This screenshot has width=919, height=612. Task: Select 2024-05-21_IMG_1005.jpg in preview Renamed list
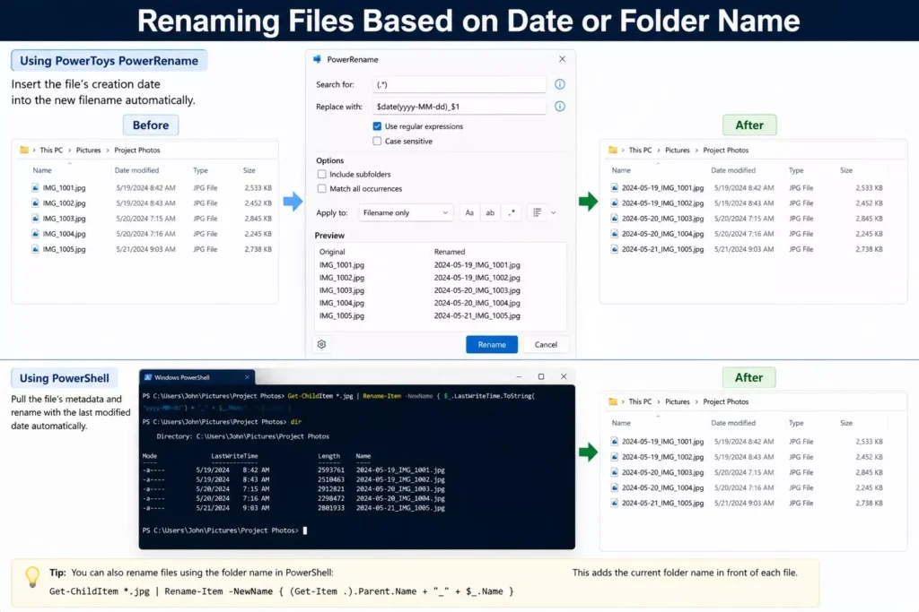(477, 315)
